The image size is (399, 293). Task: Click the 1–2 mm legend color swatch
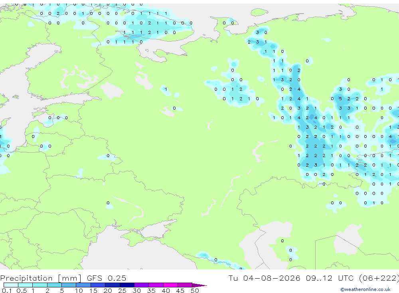(40, 285)
